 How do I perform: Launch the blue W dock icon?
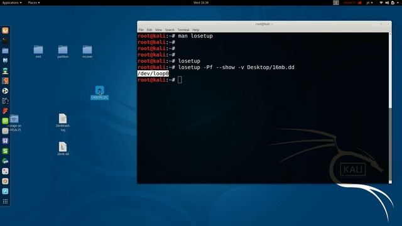[5, 141]
